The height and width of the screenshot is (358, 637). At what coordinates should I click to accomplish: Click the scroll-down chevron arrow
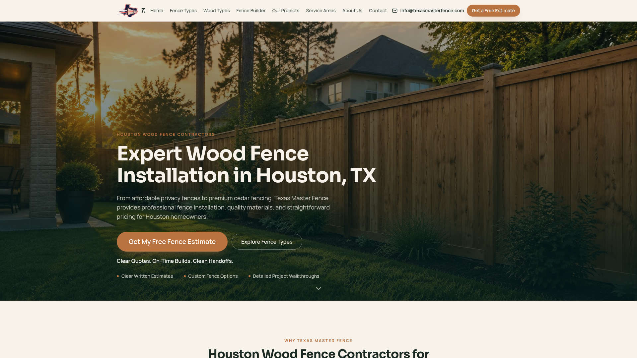coord(318,288)
